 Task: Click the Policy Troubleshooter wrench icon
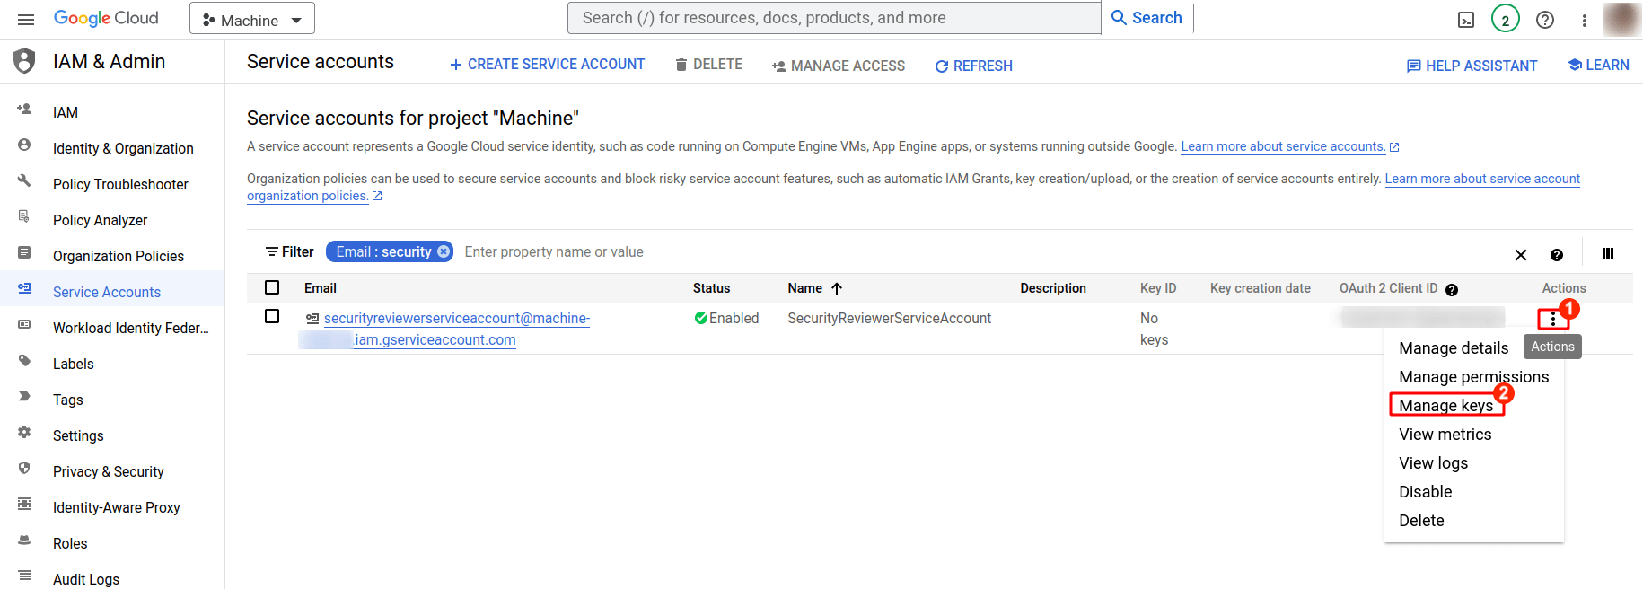point(24,181)
